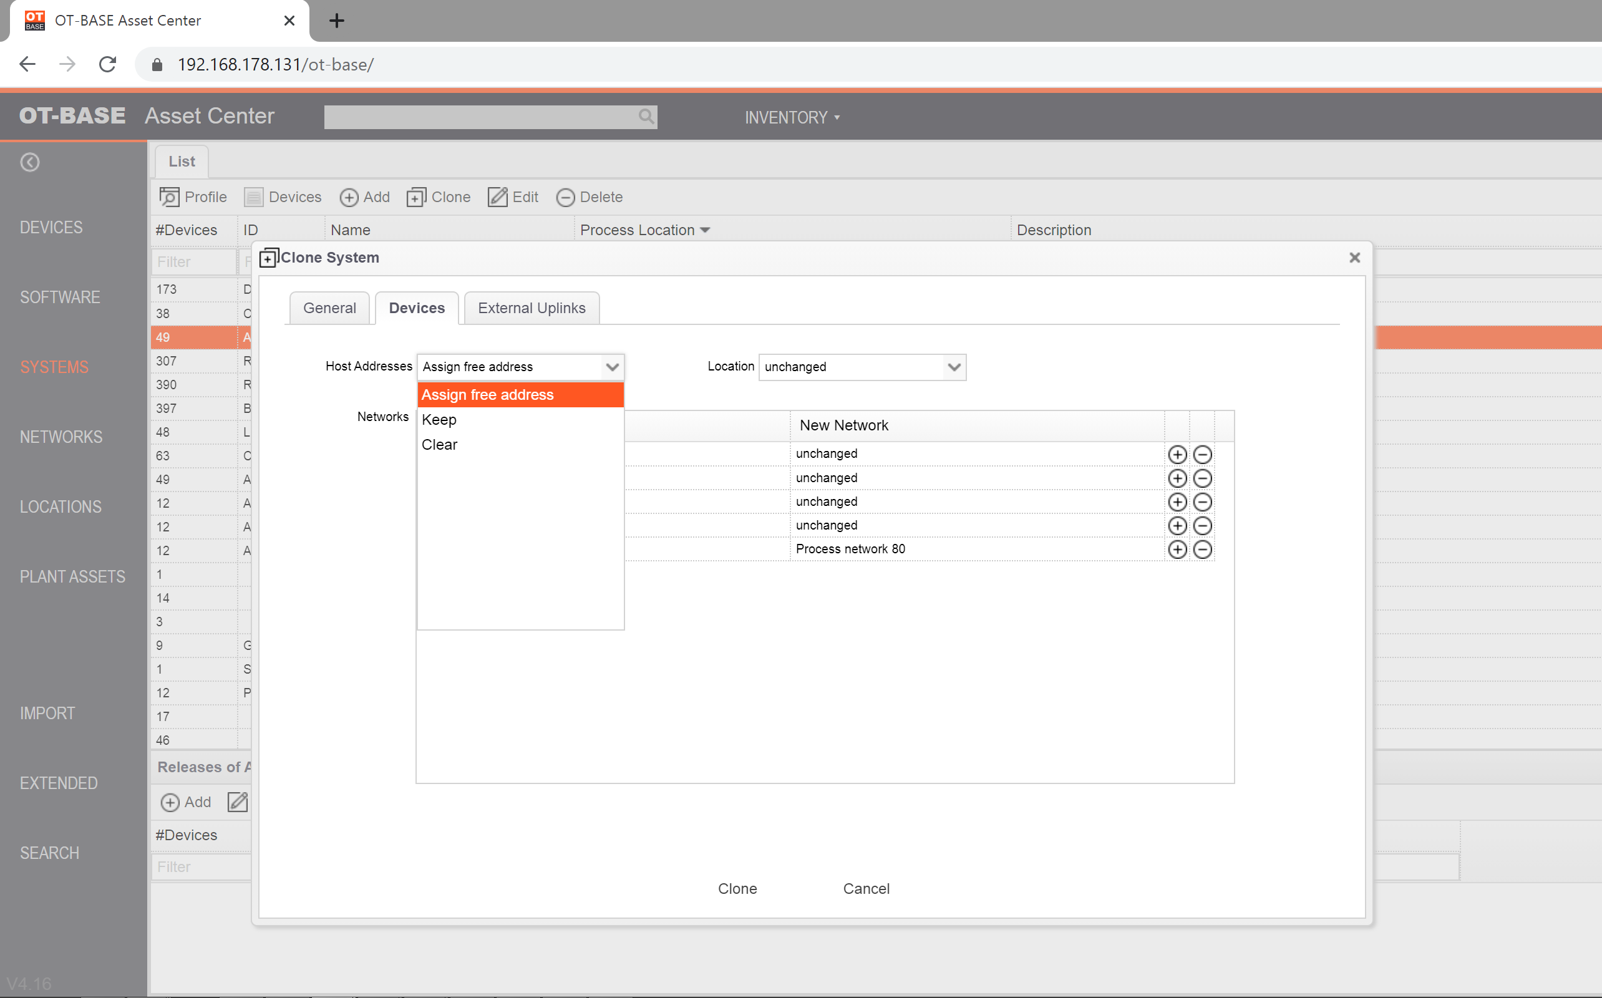
Task: Open SEARCH in the sidebar
Action: (x=49, y=853)
